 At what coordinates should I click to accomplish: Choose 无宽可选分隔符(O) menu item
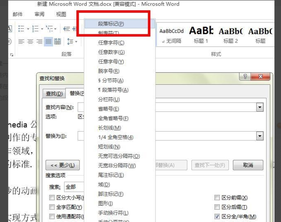pyautogui.click(x=120, y=156)
